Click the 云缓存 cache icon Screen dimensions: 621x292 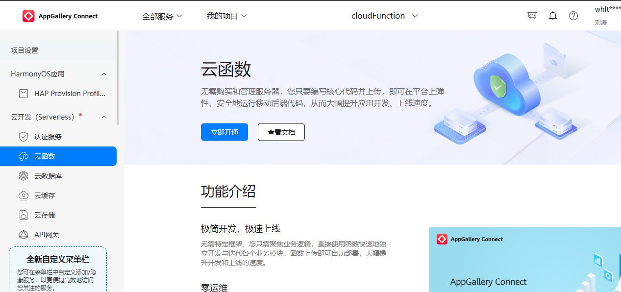point(24,195)
